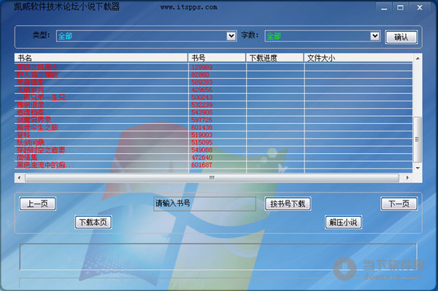Click the horizontal scrollbar right arrow
This screenshot has height=291, width=438.
click(x=407, y=177)
